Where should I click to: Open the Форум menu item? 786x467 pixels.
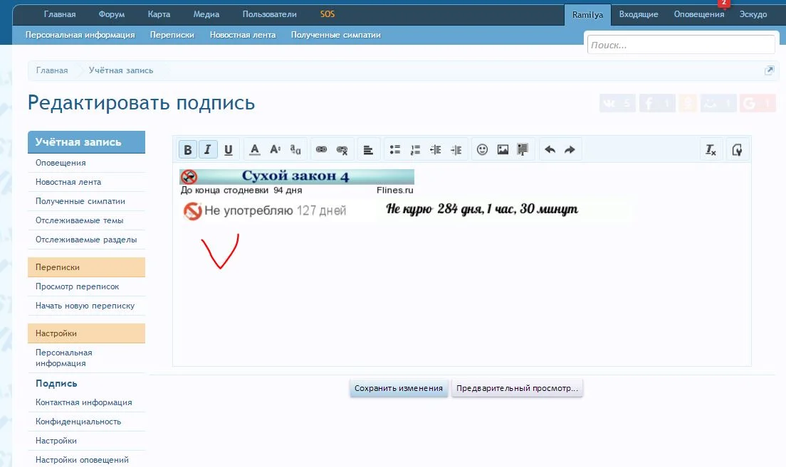pyautogui.click(x=112, y=14)
